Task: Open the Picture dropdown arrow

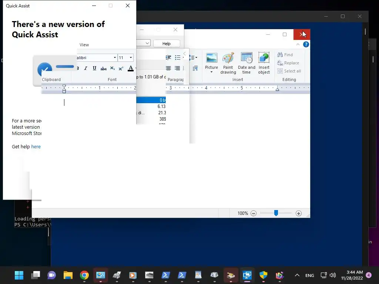Action: click(x=211, y=72)
